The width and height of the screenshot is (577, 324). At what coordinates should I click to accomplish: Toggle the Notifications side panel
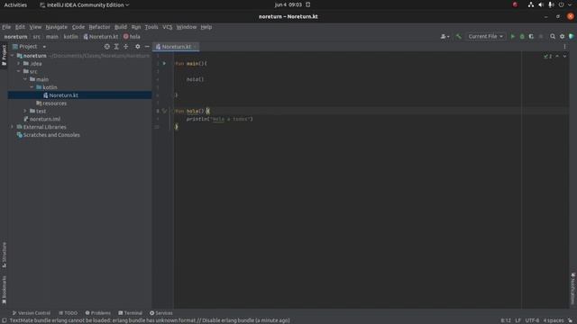(x=573, y=289)
